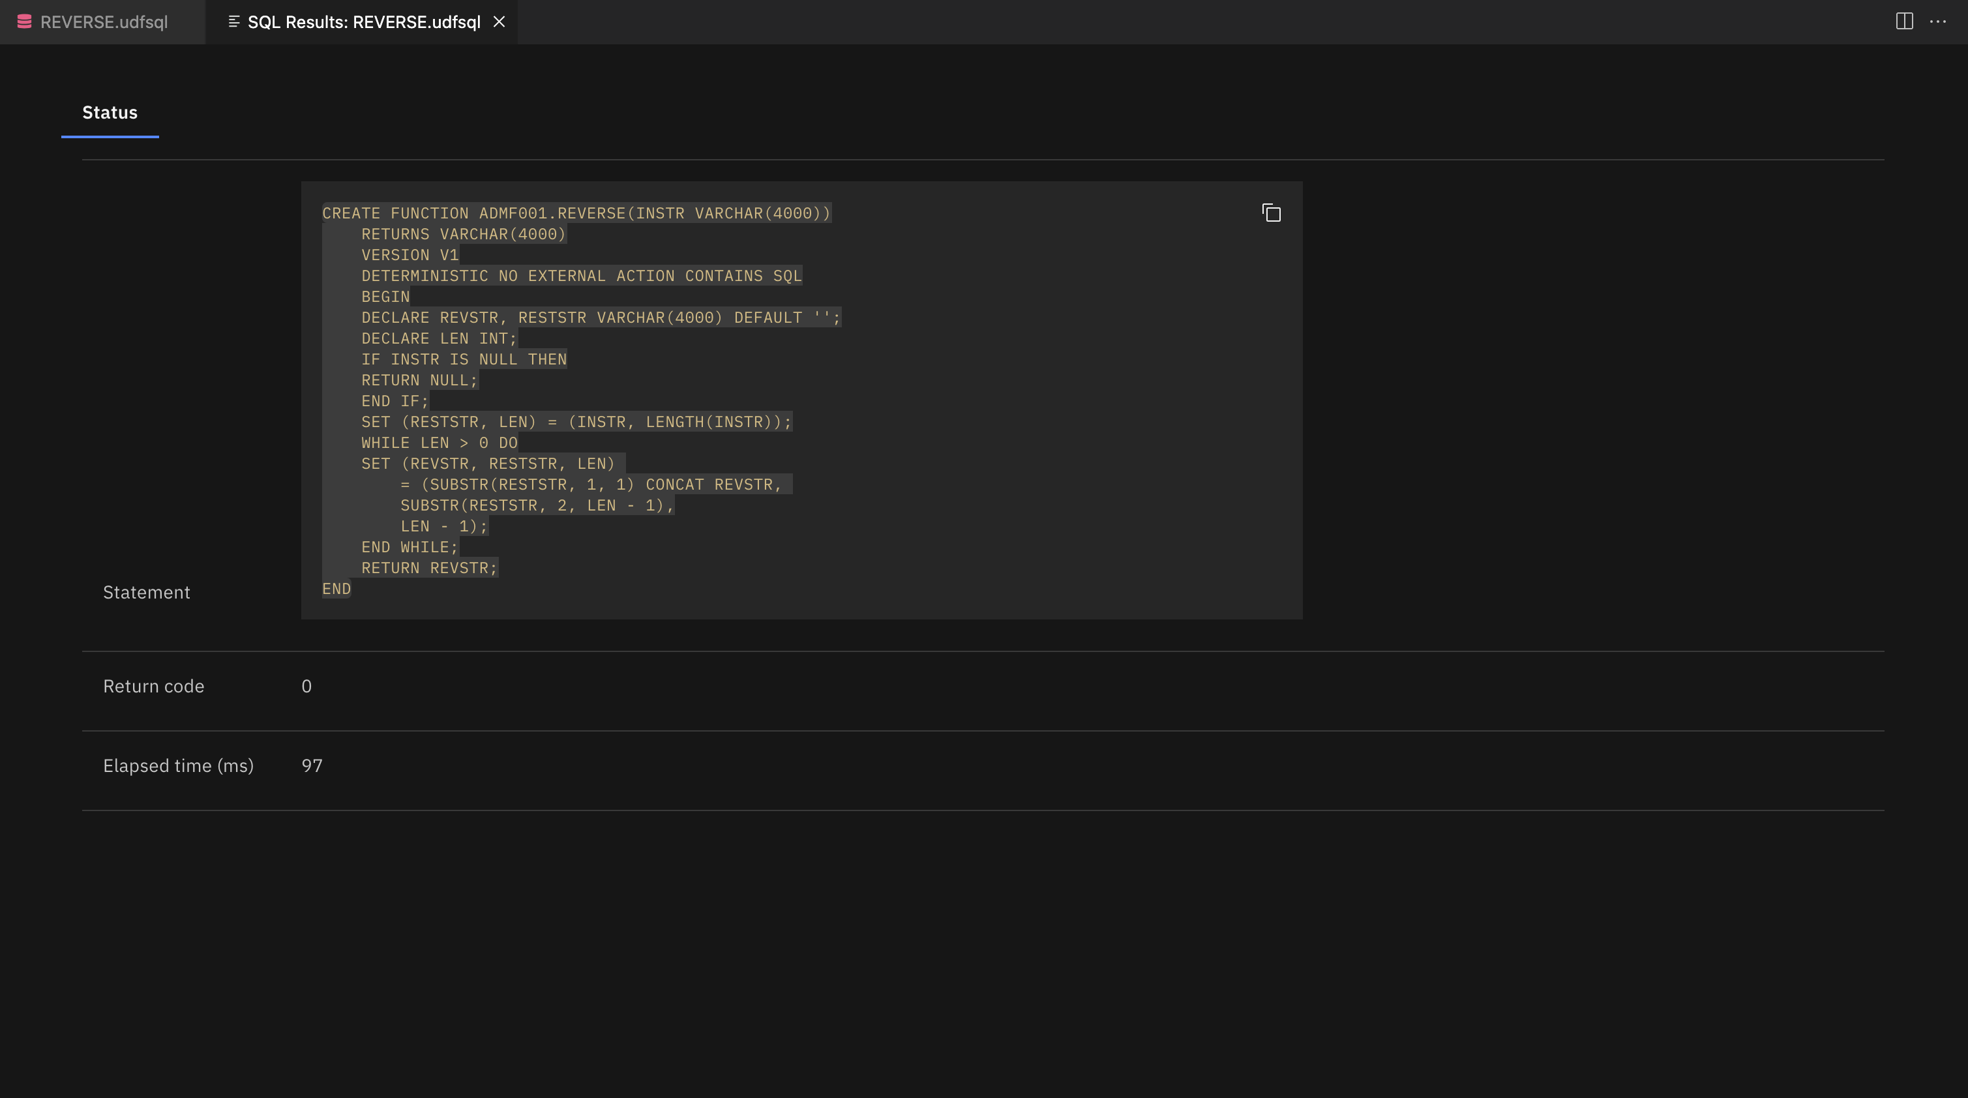Image resolution: width=1968 pixels, height=1098 pixels.
Task: Click the DECLARE REVSTR, RESTSTR line
Action: pos(601,317)
